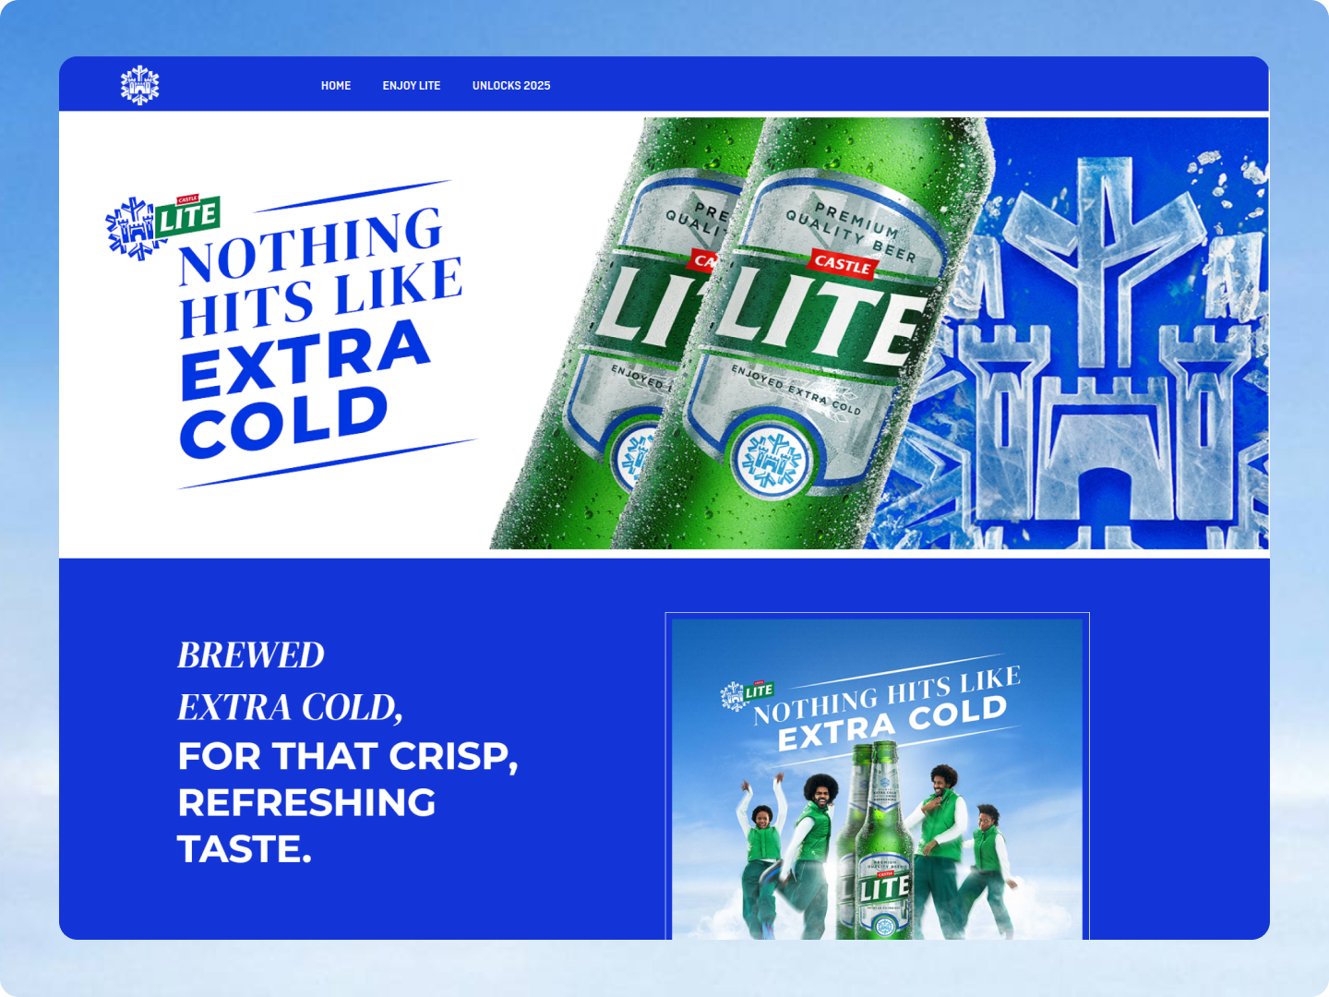This screenshot has height=997, width=1329.
Task: Select the 'Nothing Hits Like Extra Cold' hero headline
Action: coord(318,330)
